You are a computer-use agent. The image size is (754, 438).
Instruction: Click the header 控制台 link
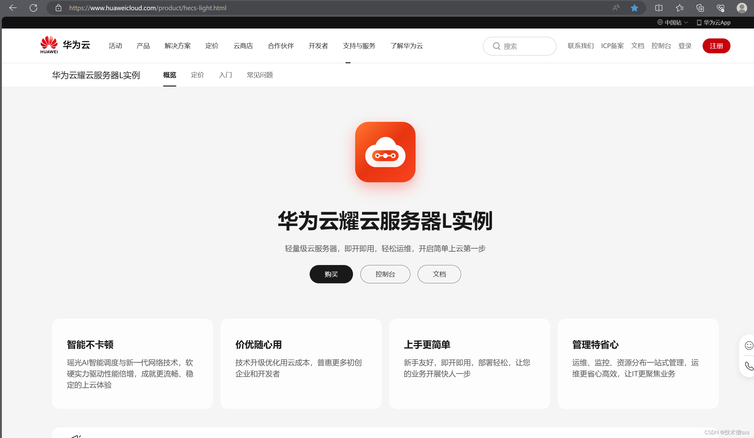(661, 46)
